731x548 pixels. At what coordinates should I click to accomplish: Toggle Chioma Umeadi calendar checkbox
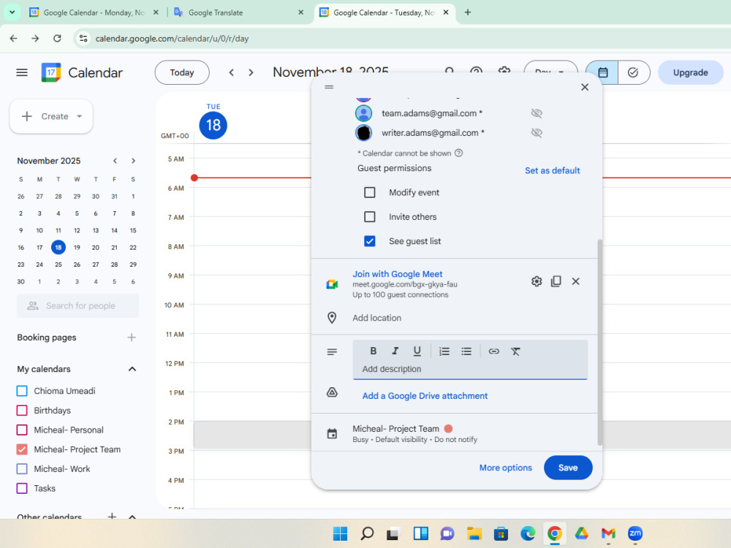click(22, 391)
